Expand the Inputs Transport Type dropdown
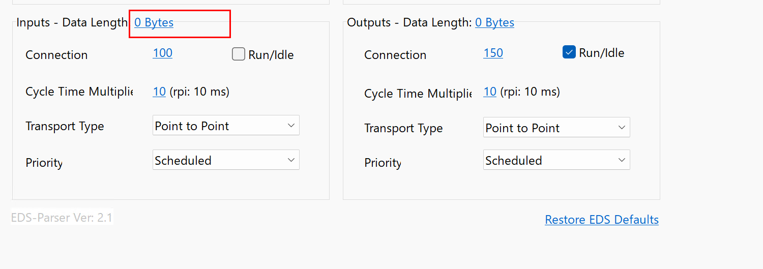This screenshot has width=763, height=269. 226,126
